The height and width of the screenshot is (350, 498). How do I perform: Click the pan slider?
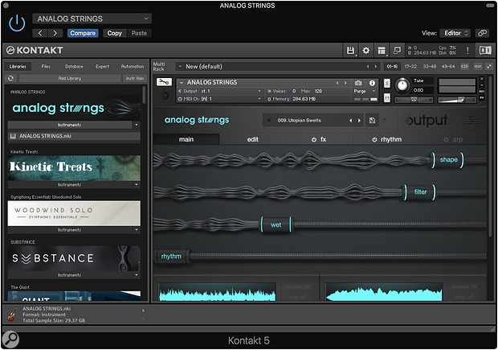[x=414, y=100]
